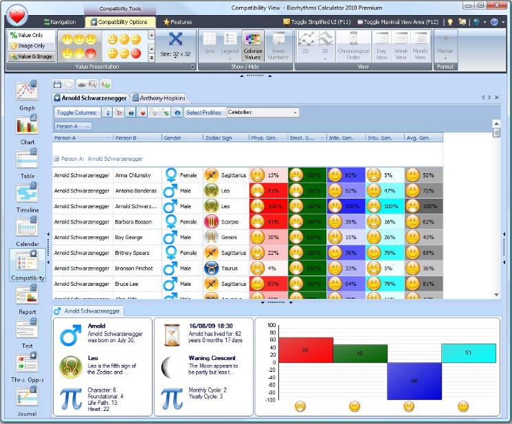Click the cyan 51 bar in chart
The width and height of the screenshot is (512, 424).
coord(468,353)
